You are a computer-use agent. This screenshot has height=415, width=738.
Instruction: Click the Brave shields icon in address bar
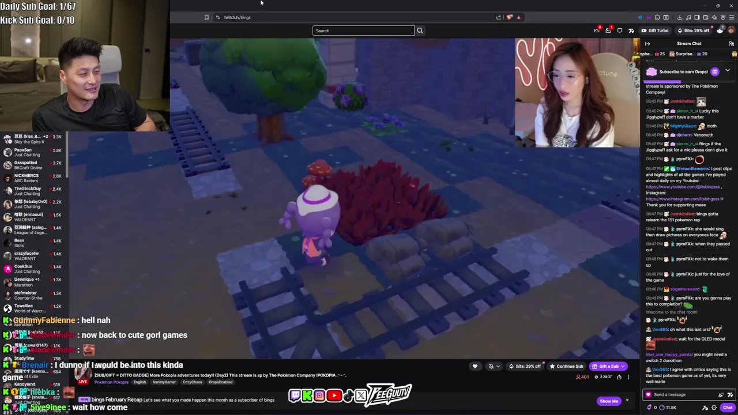(510, 17)
